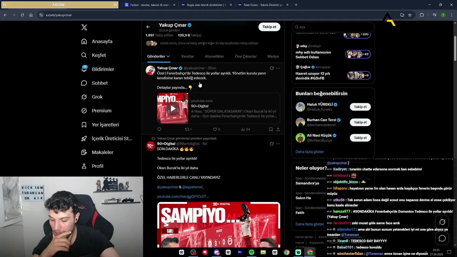Switch to Boşta olan teknik direktörler tab
This screenshot has width=457, height=257.
pos(207,5)
